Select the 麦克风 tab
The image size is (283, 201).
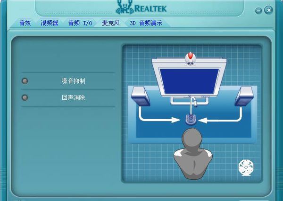coord(111,23)
